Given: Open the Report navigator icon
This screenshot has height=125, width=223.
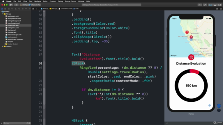Looking at the screenshot, I should pyautogui.click(x=29, y=9).
